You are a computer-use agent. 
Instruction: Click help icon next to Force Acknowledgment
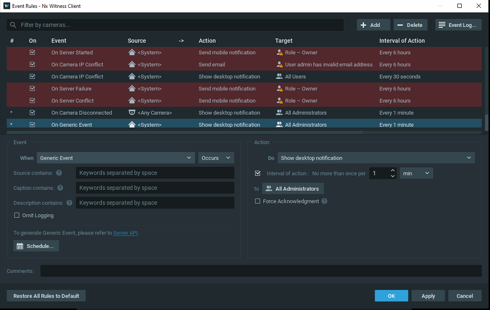(x=324, y=201)
